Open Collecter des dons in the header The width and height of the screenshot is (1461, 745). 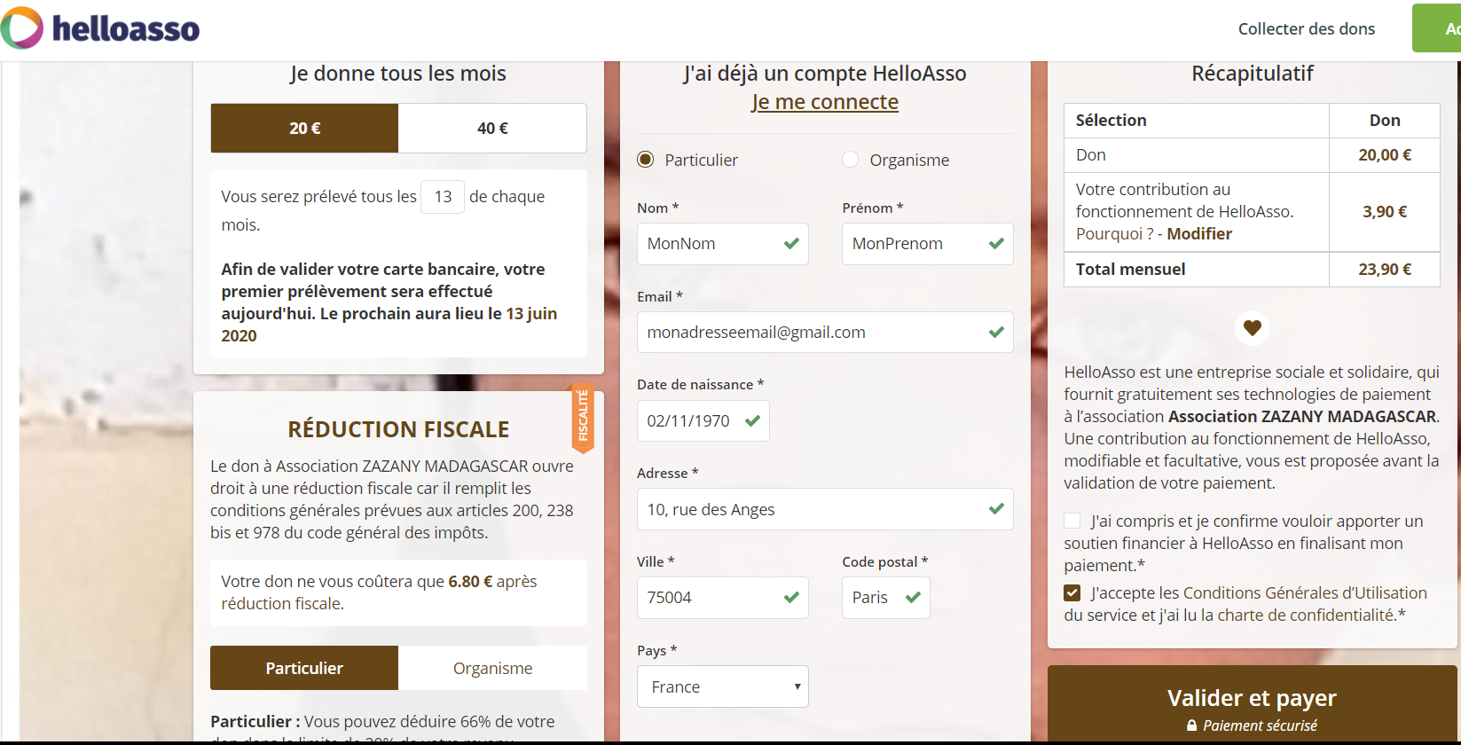pos(1307,28)
